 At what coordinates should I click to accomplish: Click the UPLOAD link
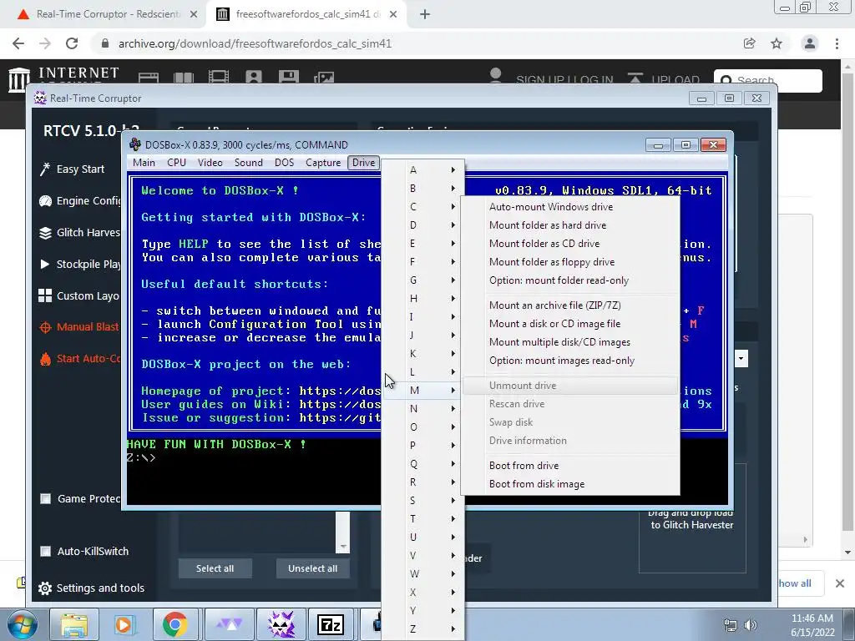click(x=675, y=79)
